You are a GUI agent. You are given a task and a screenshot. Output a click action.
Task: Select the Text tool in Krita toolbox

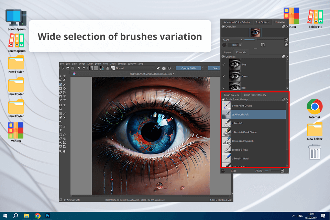pyautogui.click(x=64, y=76)
